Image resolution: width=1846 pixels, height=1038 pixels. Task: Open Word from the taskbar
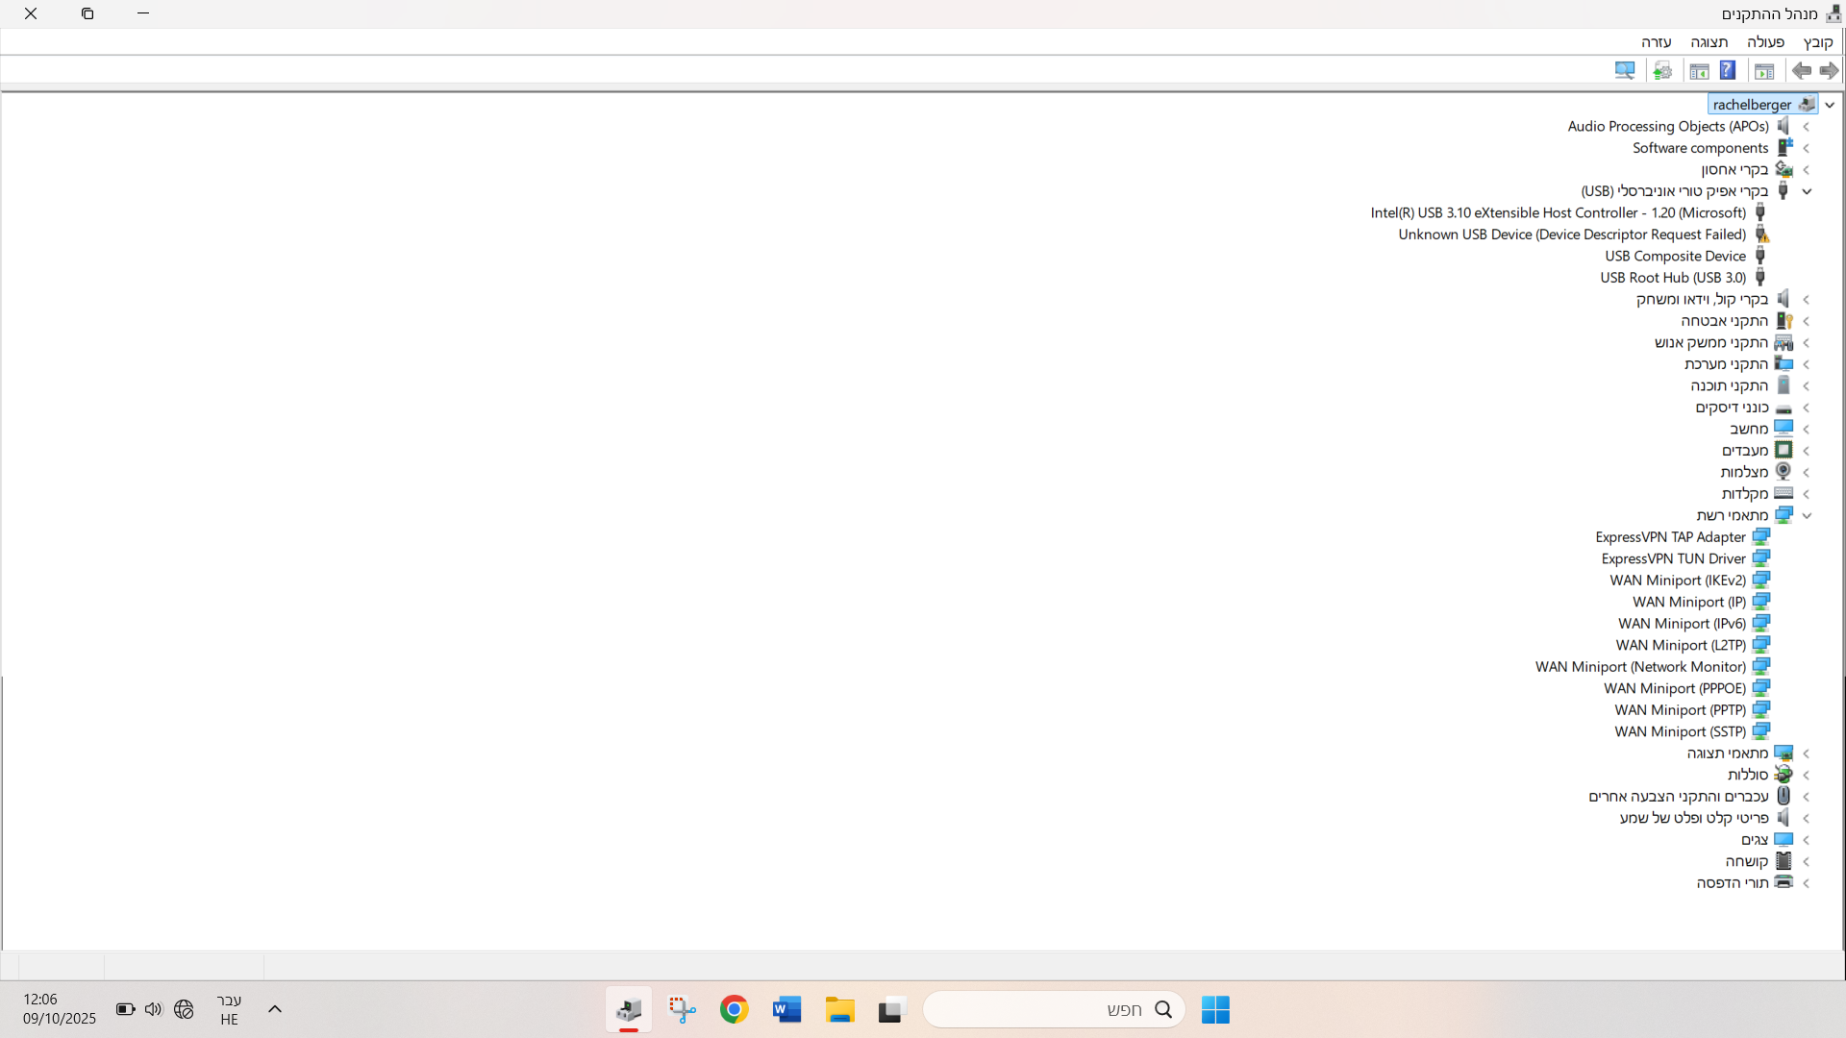point(786,1009)
